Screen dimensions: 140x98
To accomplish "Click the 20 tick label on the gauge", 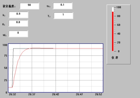I will pyautogui.click(x=119, y=43).
